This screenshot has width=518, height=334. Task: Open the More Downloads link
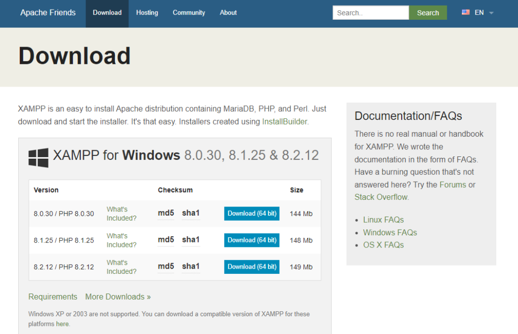(118, 297)
